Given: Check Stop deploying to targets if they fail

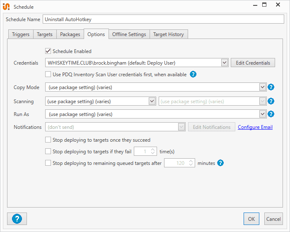Looking at the screenshot, I should 48,151.
